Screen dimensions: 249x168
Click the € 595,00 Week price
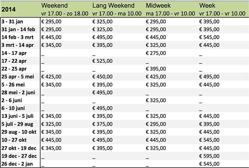tap(209, 156)
